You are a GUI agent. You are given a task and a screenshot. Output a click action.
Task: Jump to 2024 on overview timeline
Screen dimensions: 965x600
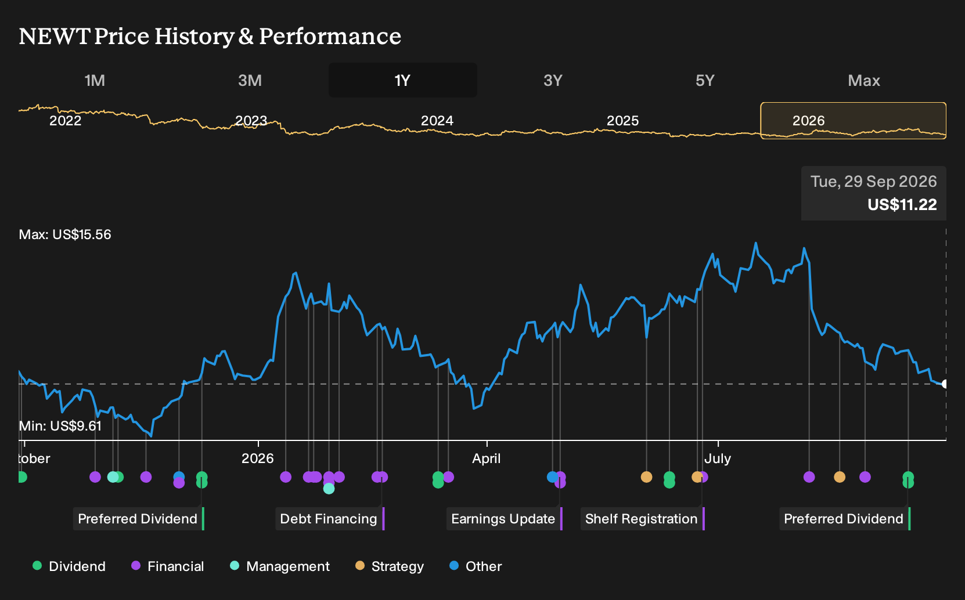point(437,121)
